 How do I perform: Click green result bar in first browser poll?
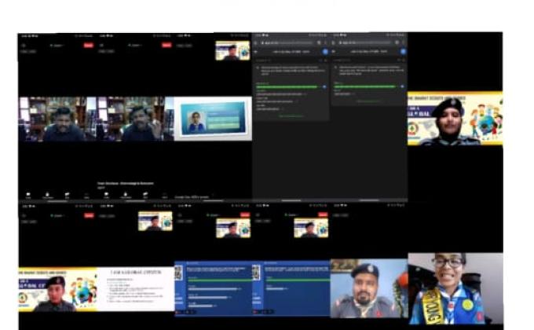[x=287, y=86]
